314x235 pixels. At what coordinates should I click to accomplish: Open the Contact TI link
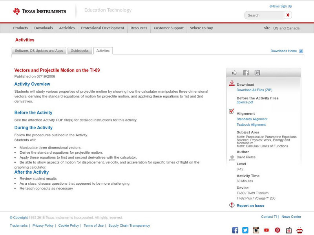[x=269, y=217]
